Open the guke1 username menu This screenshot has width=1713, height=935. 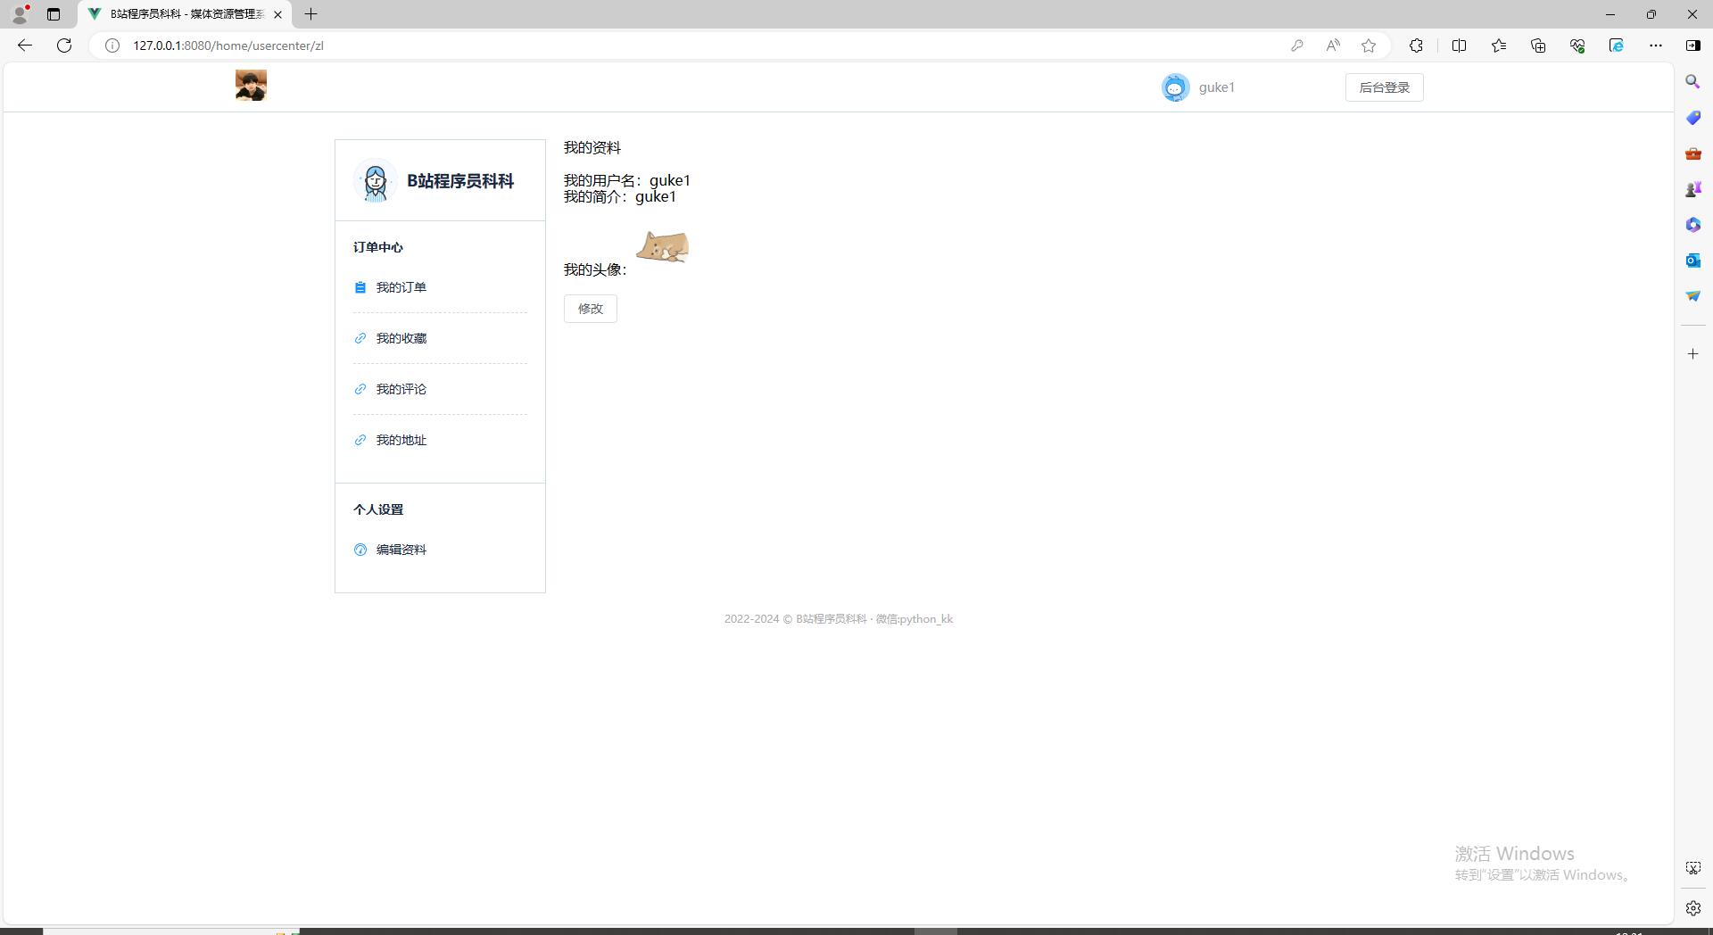point(1216,87)
